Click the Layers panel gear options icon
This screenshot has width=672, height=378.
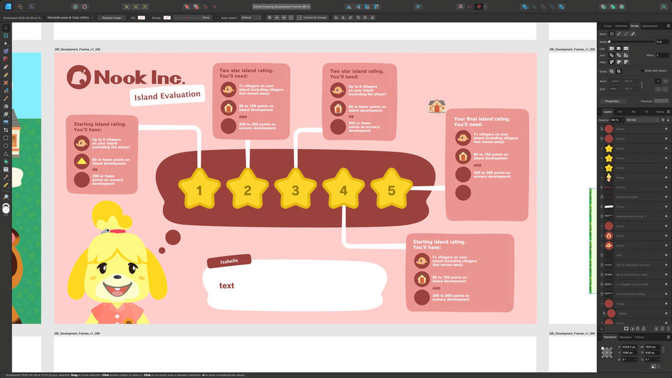point(663,119)
